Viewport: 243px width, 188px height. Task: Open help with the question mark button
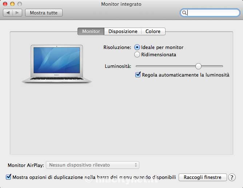(232, 177)
